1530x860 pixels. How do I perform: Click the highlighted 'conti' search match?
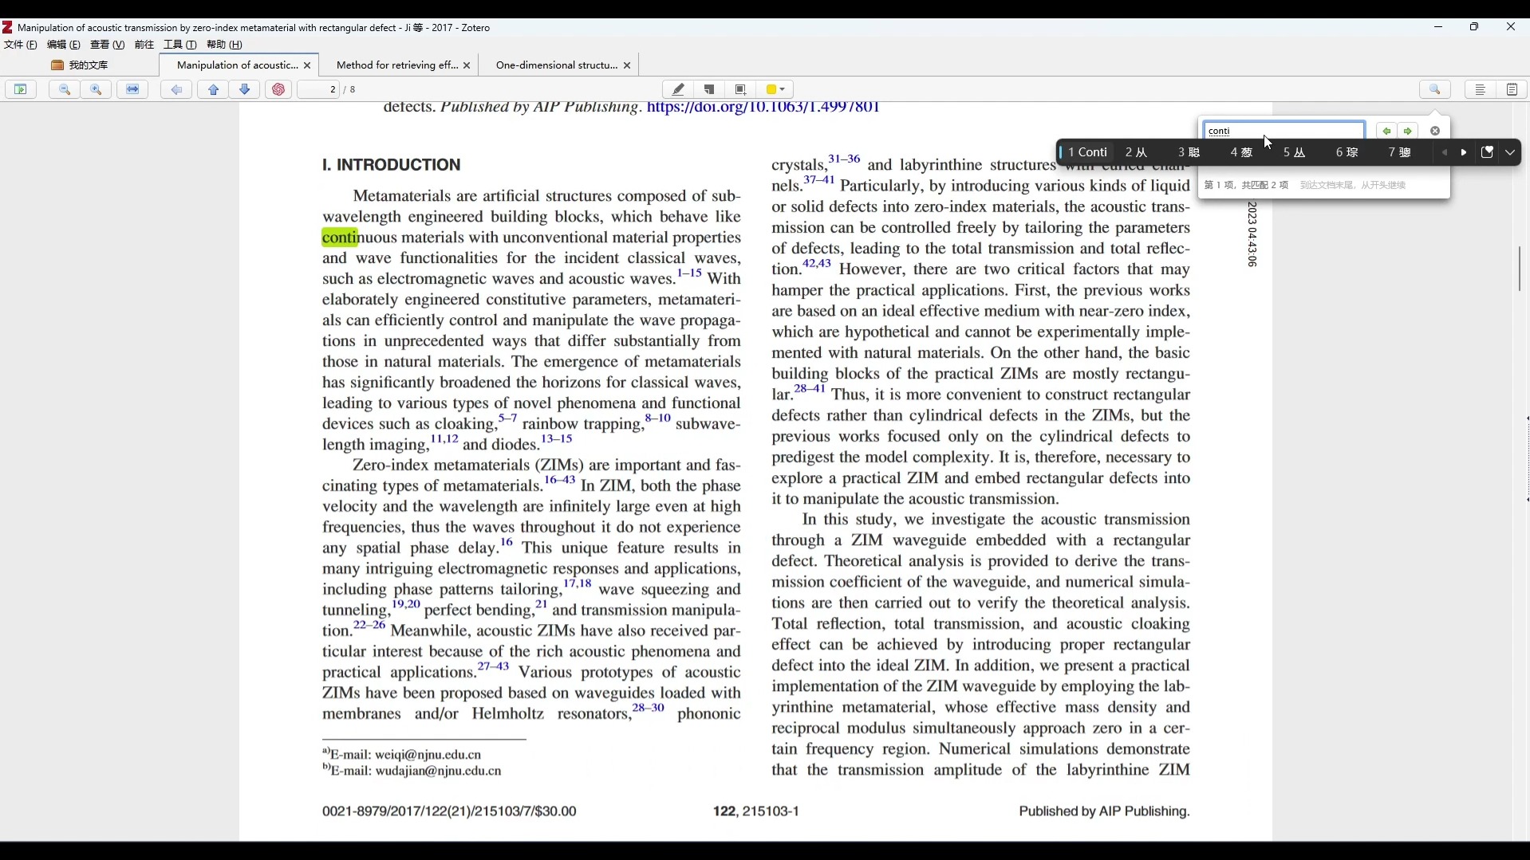coord(340,238)
